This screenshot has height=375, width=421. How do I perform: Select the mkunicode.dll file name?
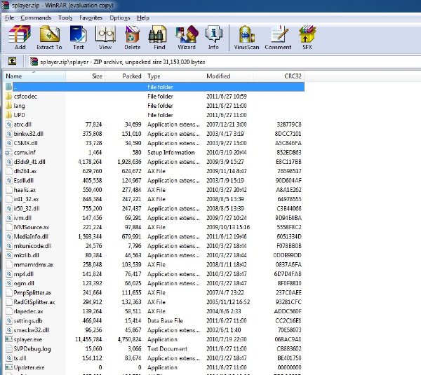pyautogui.click(x=32, y=246)
